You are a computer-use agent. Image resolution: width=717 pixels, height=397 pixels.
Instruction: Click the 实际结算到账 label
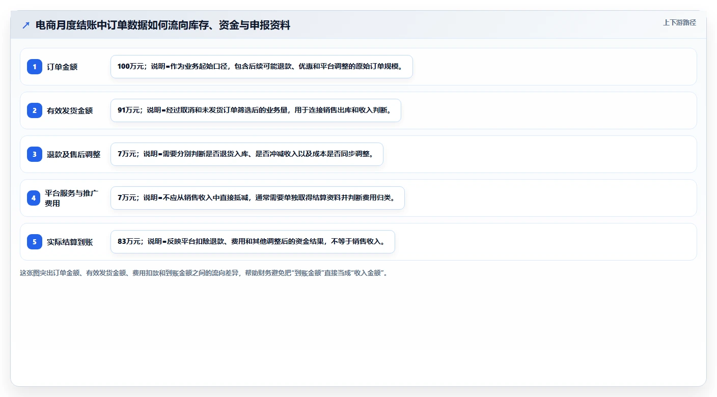tap(70, 242)
